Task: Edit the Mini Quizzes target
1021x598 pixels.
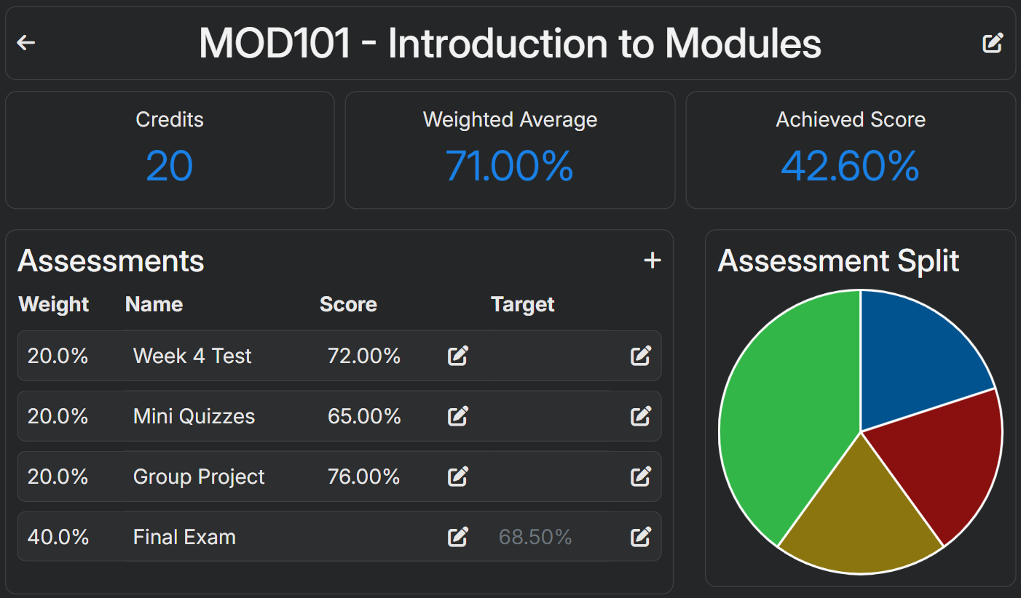Action: point(640,416)
